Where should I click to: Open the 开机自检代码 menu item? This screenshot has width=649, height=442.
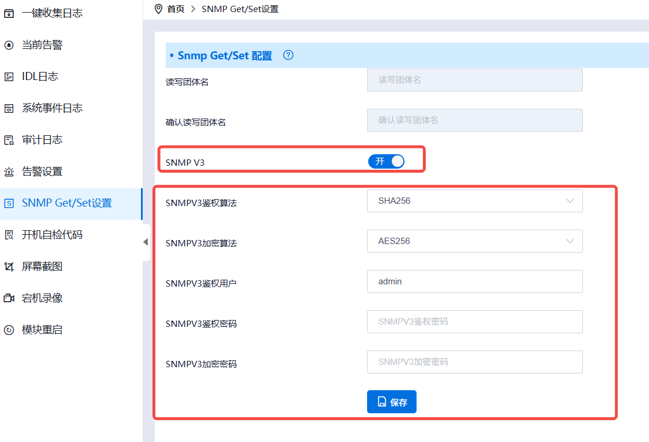pos(52,235)
